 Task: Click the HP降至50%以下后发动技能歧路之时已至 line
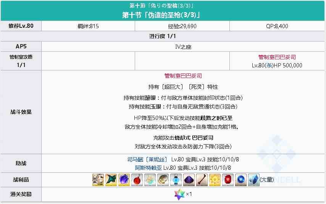tap(183, 118)
